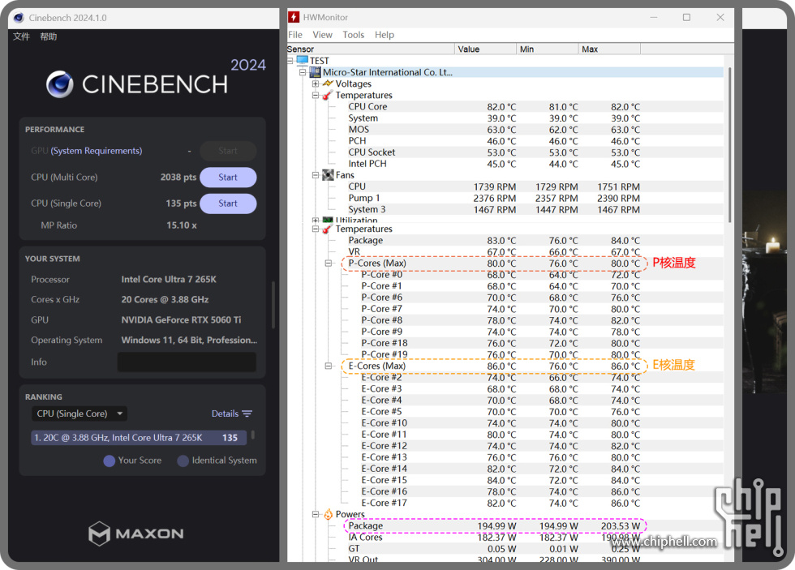
Task: Click the Min column header
Action: [x=548, y=49]
